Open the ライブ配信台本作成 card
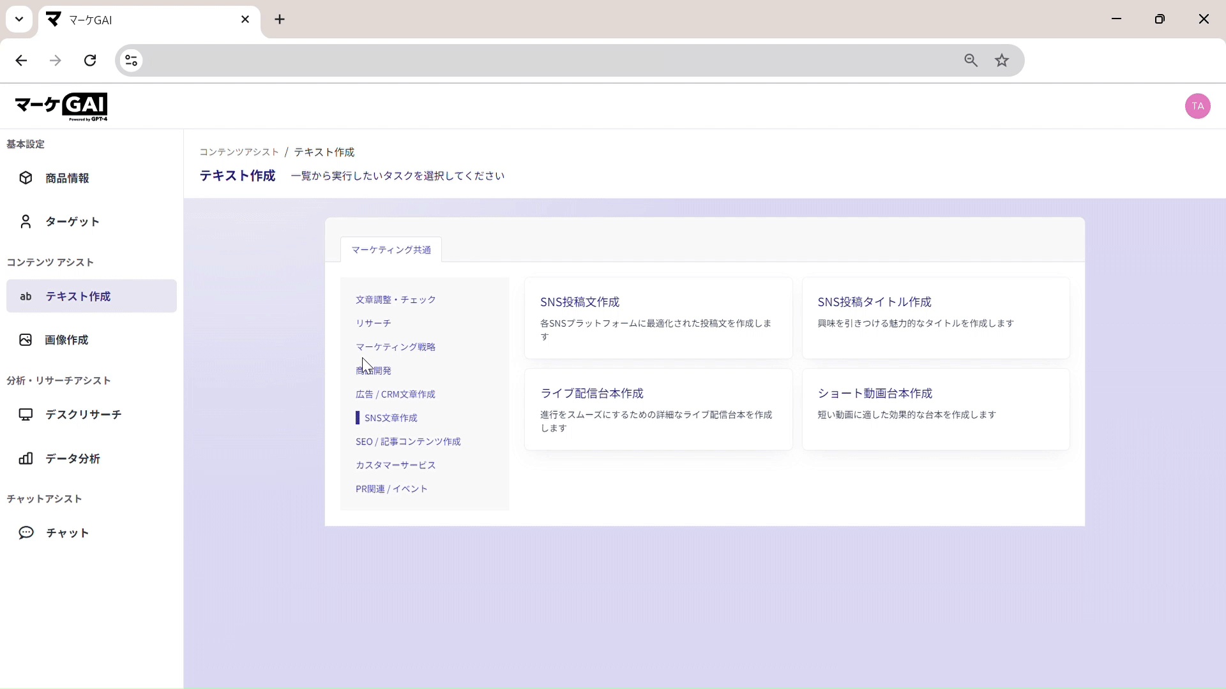 [658, 409]
